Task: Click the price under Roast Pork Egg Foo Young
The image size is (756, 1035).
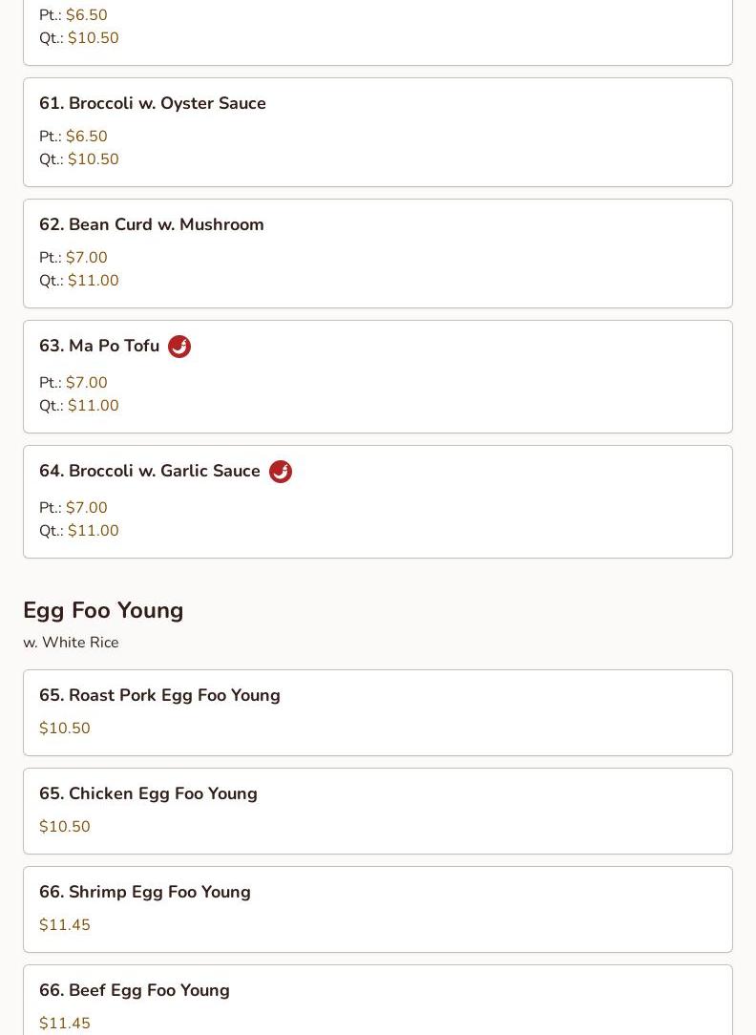Action: 65,729
